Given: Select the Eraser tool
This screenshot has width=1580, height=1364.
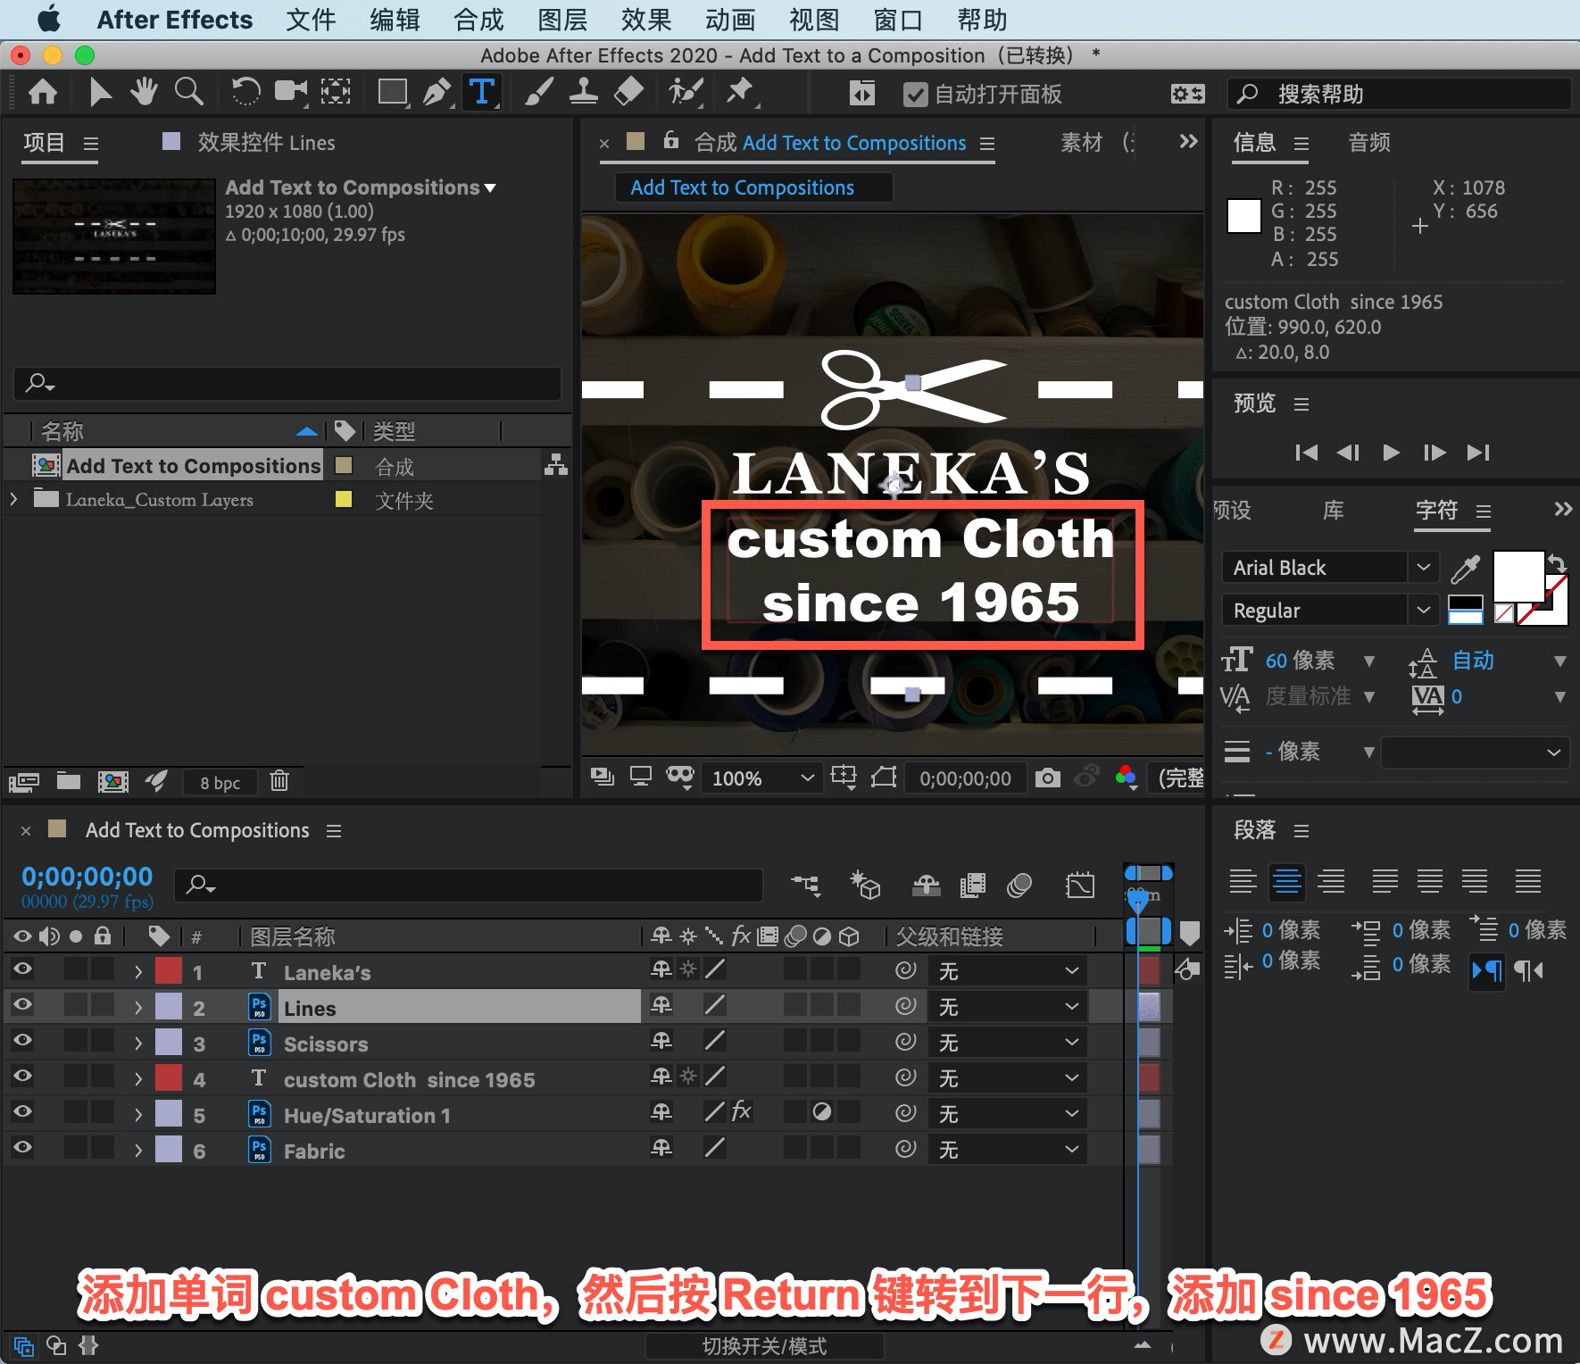Looking at the screenshot, I should [x=628, y=92].
